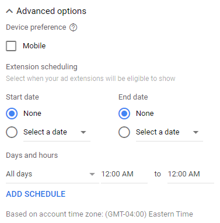Select None for Start date
220x223 pixels.
tap(12, 114)
